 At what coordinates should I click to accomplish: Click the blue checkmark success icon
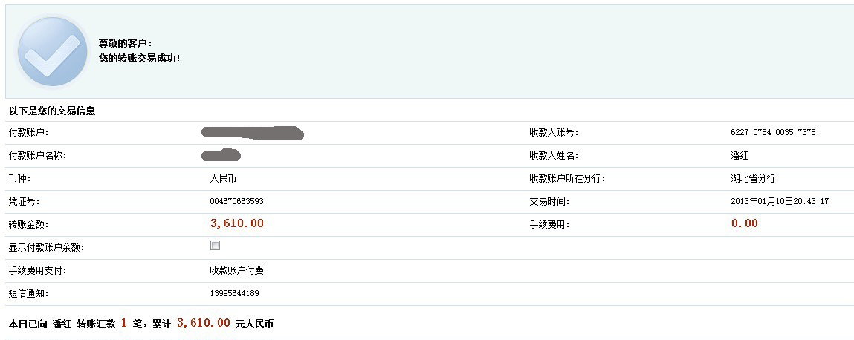[52, 52]
